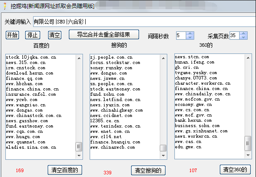Screen dimensions: 256x177
Task: Click the 停止 stop button
Action: coord(33,35)
